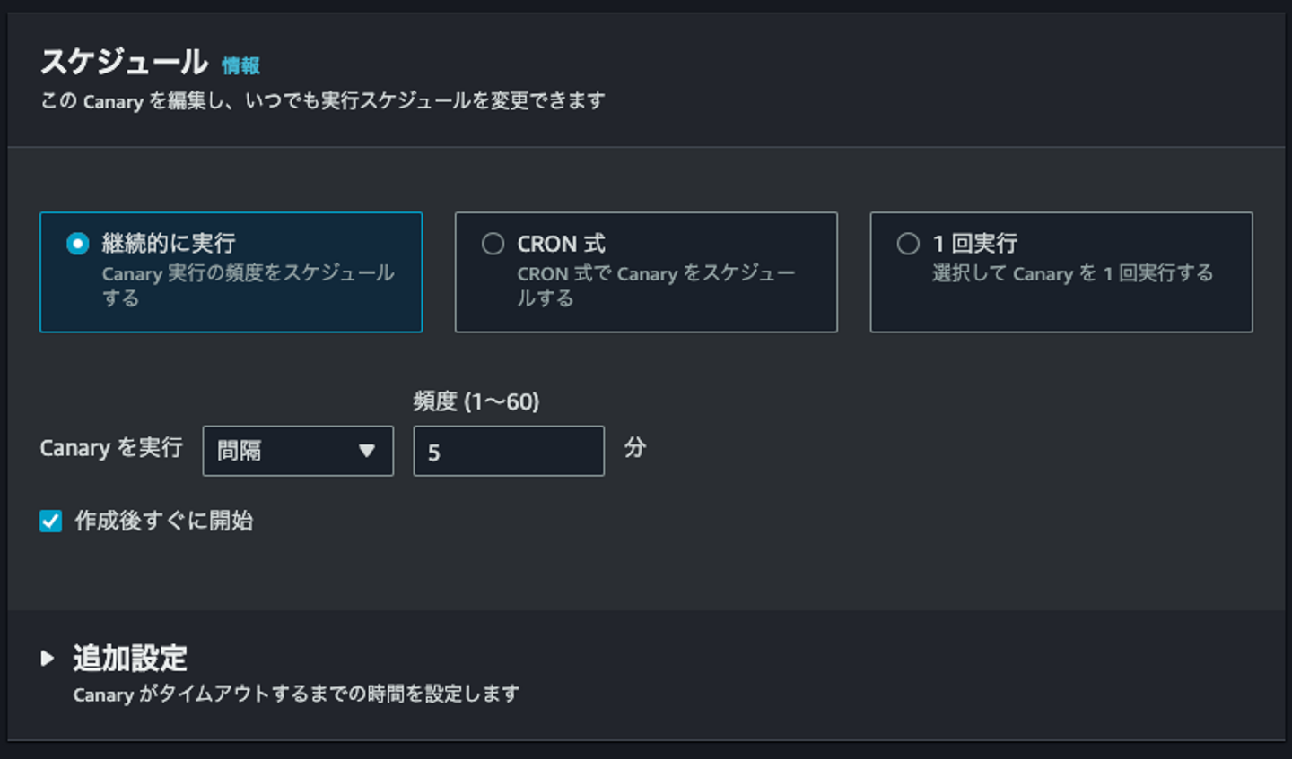
Task: Click the 頻度 (1〜60) input field
Action: coord(508,452)
